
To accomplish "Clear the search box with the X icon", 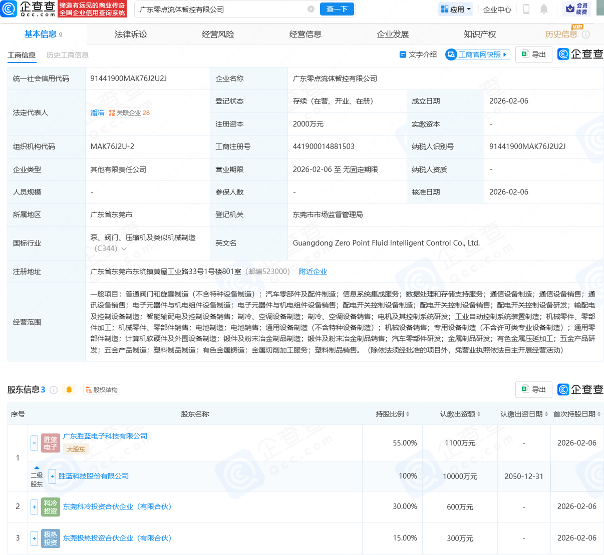I will [311, 9].
